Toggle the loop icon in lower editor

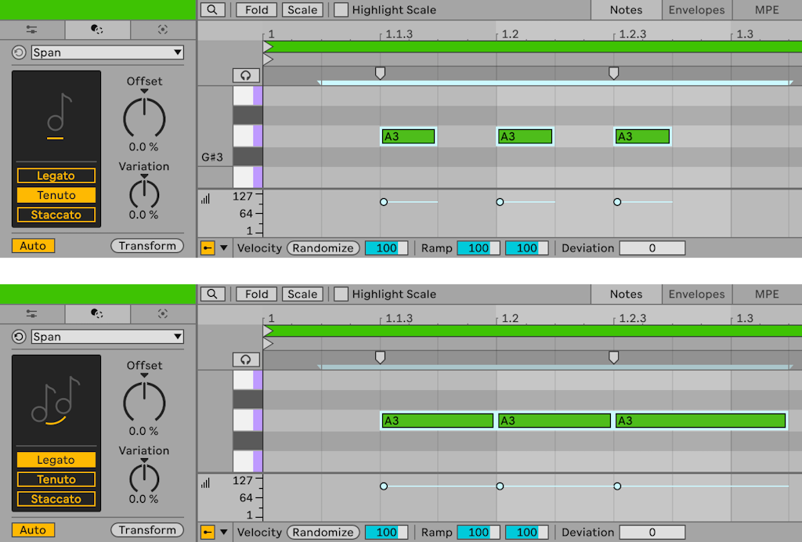[246, 360]
